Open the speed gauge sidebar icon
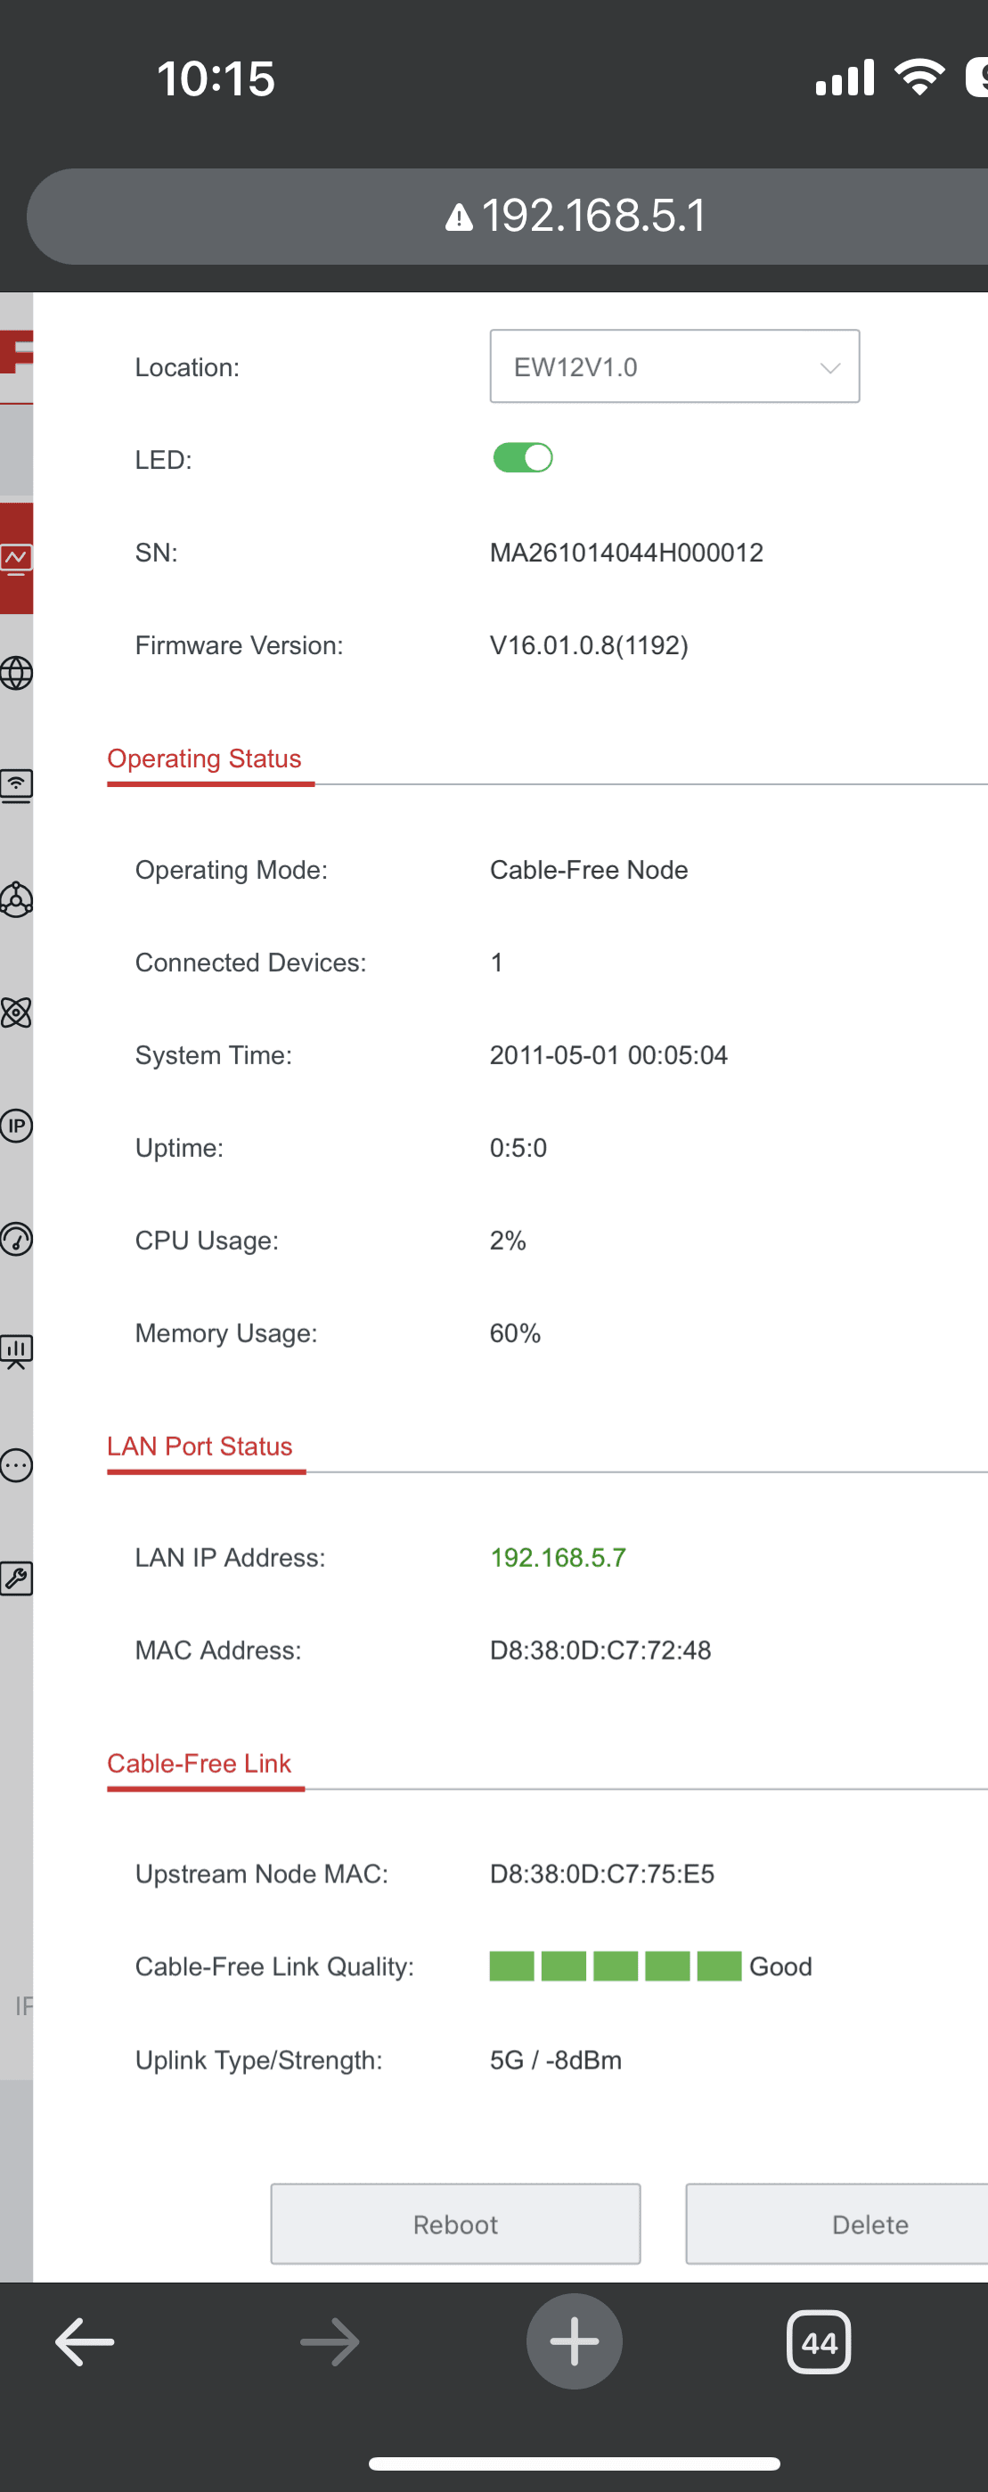This screenshot has height=2492, width=988. pyautogui.click(x=16, y=1239)
